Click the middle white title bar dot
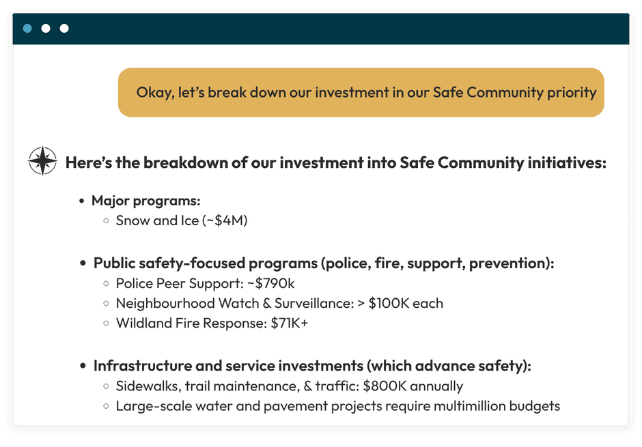 click(x=46, y=29)
